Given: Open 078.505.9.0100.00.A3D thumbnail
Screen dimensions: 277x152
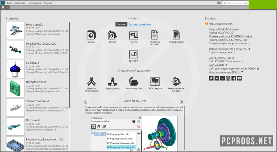Looking at the screenshot, I should [15, 50].
